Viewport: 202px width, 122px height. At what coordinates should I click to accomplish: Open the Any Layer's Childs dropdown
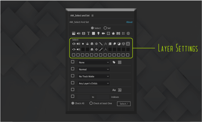click(x=94, y=83)
